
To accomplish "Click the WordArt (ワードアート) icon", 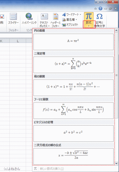I will pyautogui.click(x=64, y=15).
